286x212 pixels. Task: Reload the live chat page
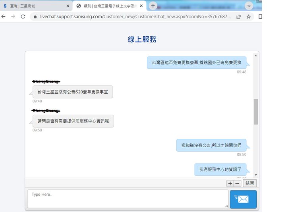[23, 17]
